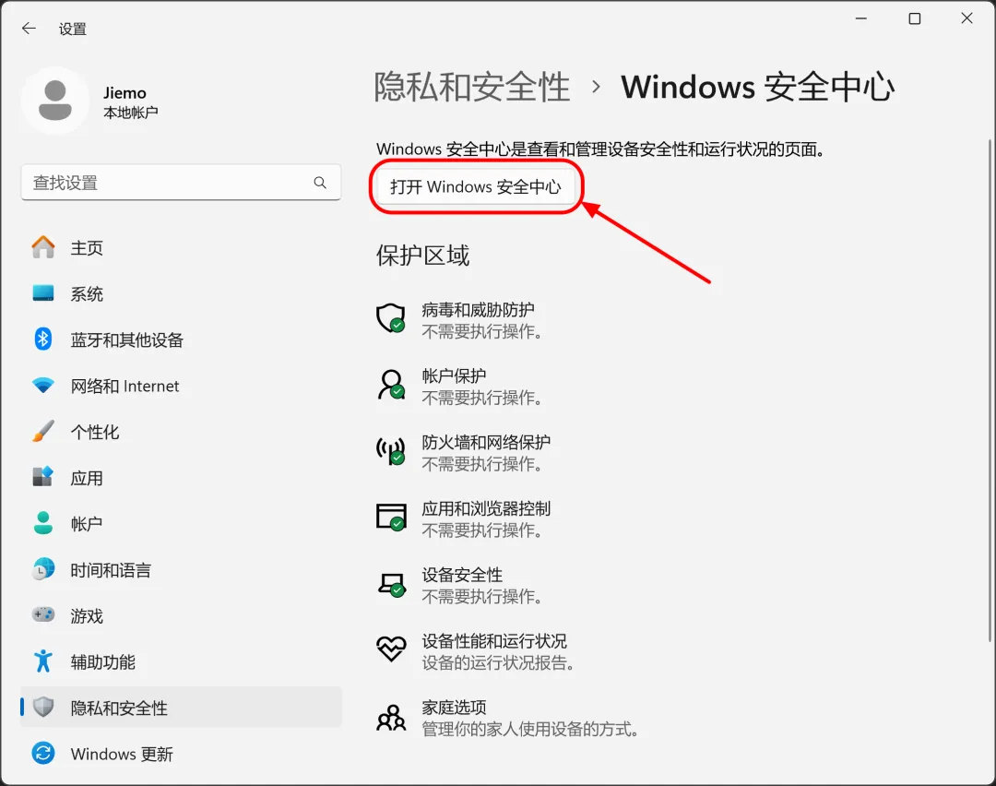Click the back arrow in title bar
Image resolution: width=996 pixels, height=786 pixels.
point(29,28)
